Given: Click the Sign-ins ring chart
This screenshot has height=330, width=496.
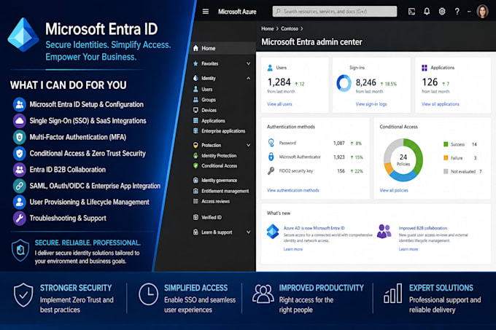Looking at the screenshot, I should tap(344, 83).
